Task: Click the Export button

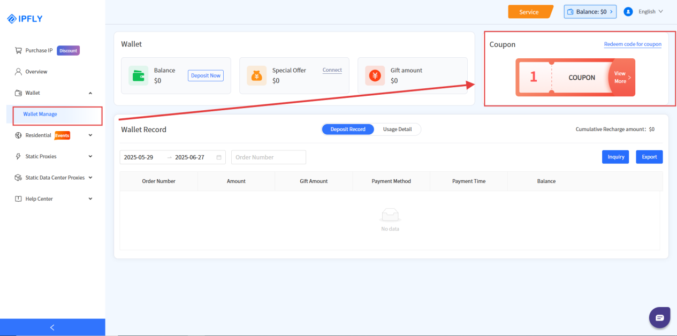Action: pyautogui.click(x=649, y=157)
